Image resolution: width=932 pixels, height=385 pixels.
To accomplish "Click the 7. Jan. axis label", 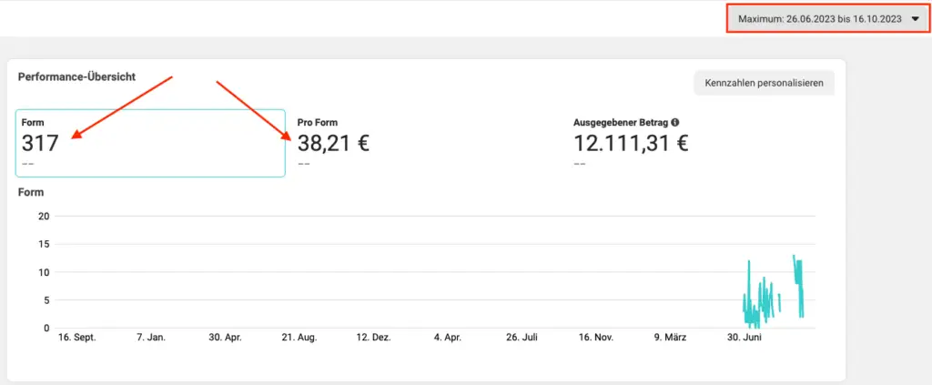I will [x=151, y=338].
